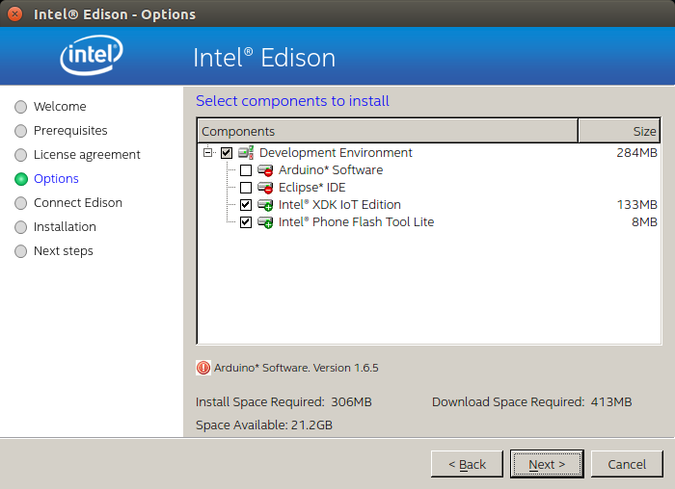Select the Welcome step indicator
675x489 pixels.
20,107
